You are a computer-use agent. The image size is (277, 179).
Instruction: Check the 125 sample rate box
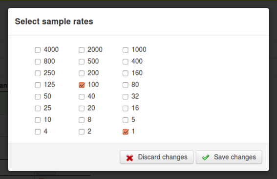(38, 85)
